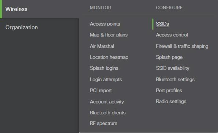218x133 pixels.
Task: Go to SSID availability settings
Action: click(x=173, y=68)
